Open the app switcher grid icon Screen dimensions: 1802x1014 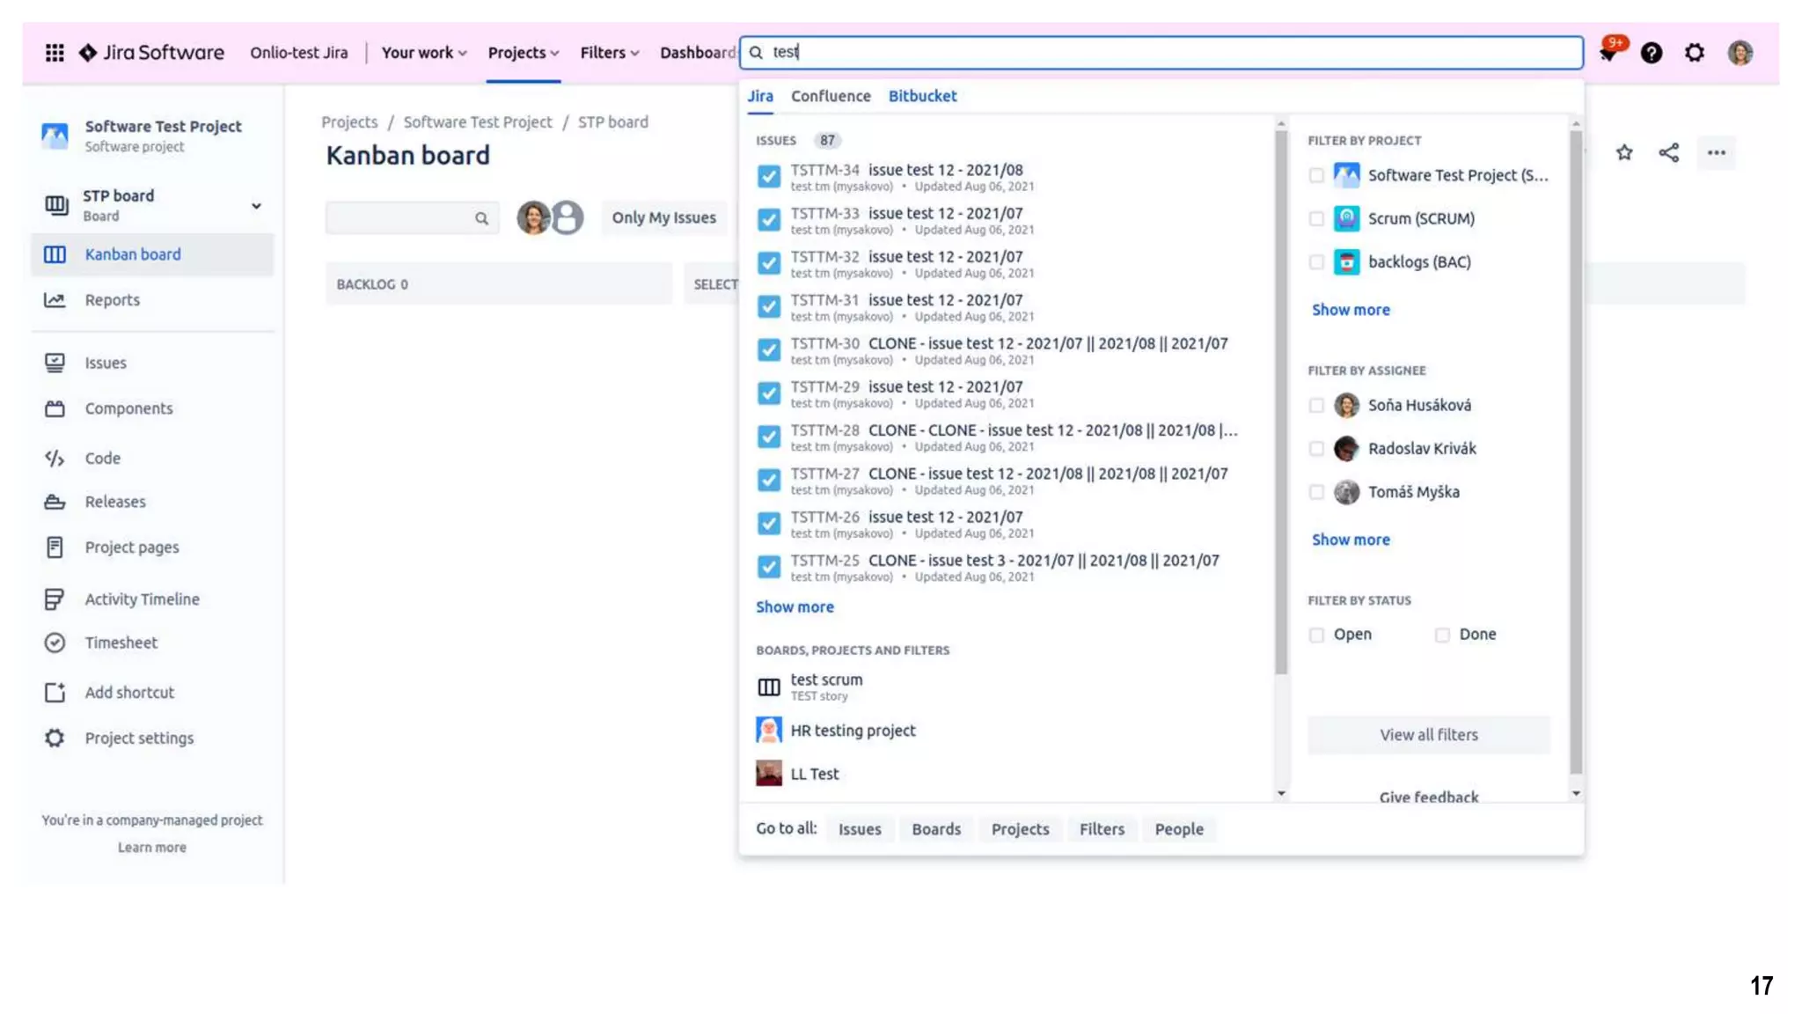[55, 53]
